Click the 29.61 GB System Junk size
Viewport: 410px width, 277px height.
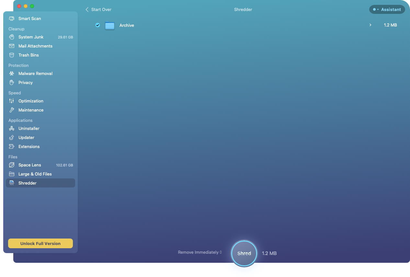click(x=65, y=37)
